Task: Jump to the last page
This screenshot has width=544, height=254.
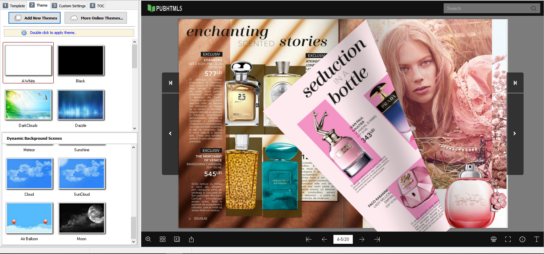Action: pos(377,239)
